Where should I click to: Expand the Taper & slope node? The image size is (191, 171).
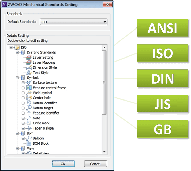coord(23,128)
